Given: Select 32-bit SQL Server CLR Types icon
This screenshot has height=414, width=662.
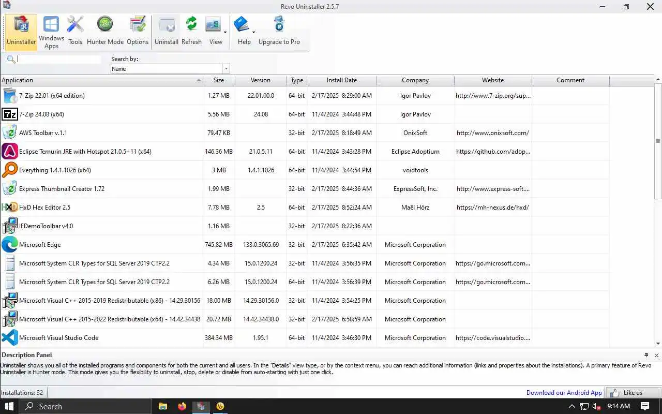Looking at the screenshot, I should [x=10, y=263].
